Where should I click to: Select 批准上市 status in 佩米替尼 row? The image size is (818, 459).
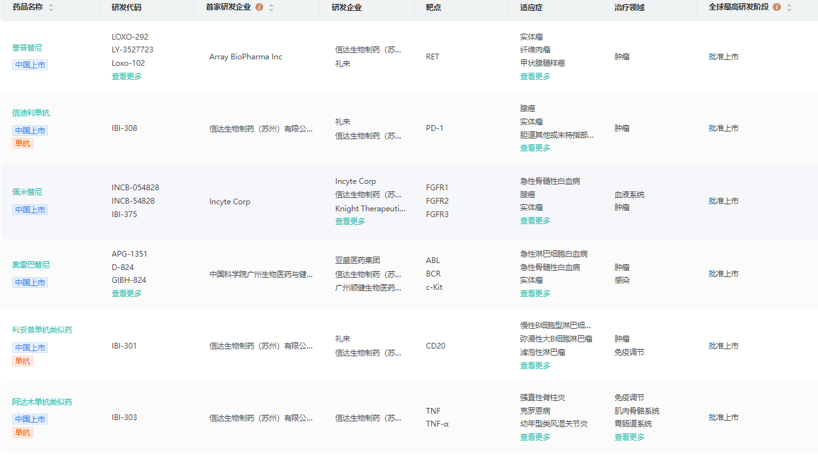[x=723, y=201]
